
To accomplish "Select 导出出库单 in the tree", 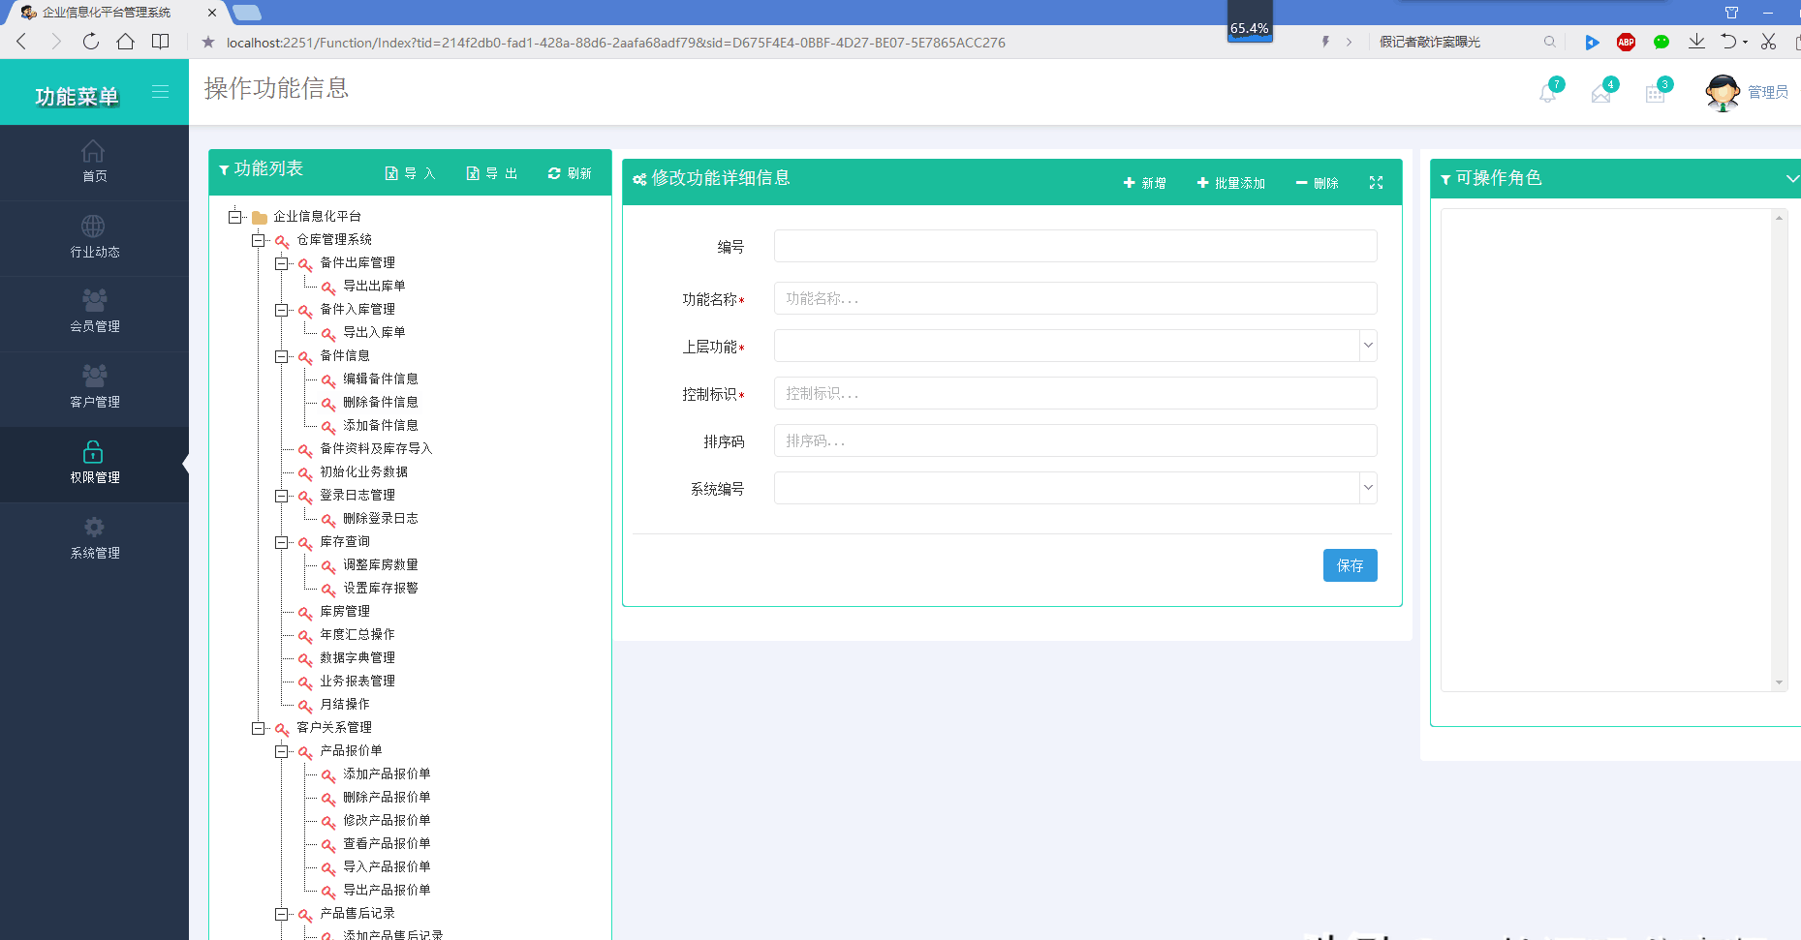I will coord(374,286).
